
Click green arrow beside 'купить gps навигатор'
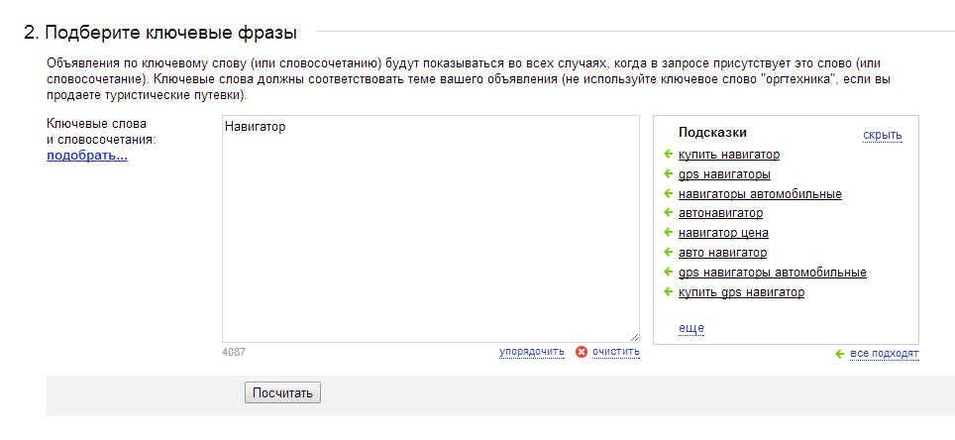668,292
